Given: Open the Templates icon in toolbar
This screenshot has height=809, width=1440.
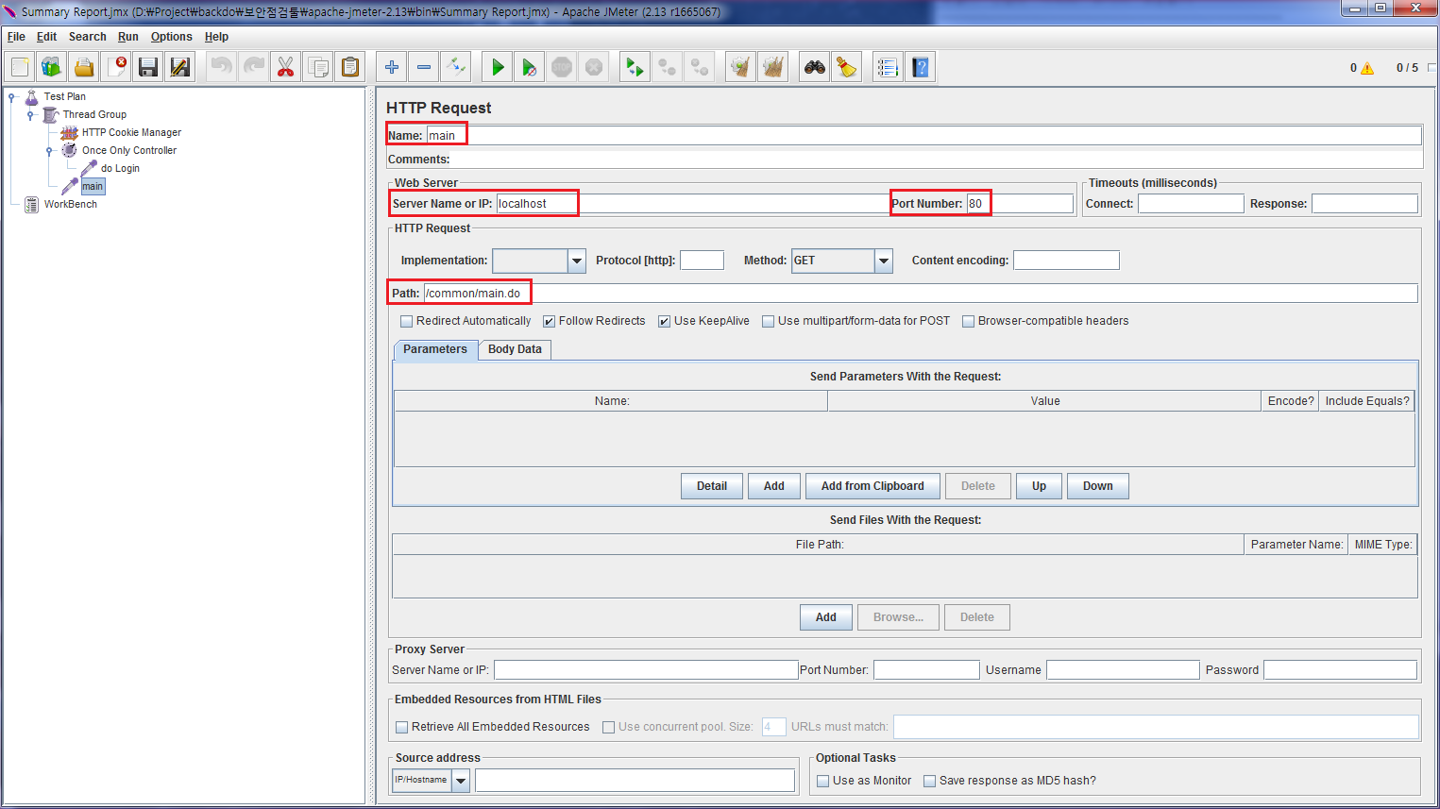Looking at the screenshot, I should tap(52, 67).
